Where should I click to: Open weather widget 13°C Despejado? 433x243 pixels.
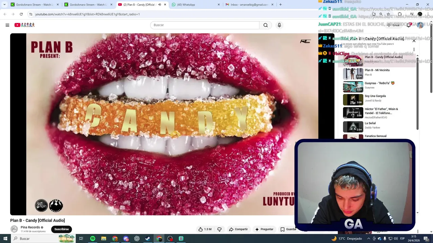[347, 239]
